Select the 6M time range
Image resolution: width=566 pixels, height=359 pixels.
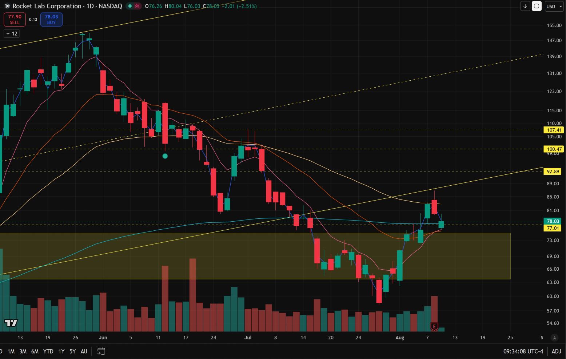(35, 351)
